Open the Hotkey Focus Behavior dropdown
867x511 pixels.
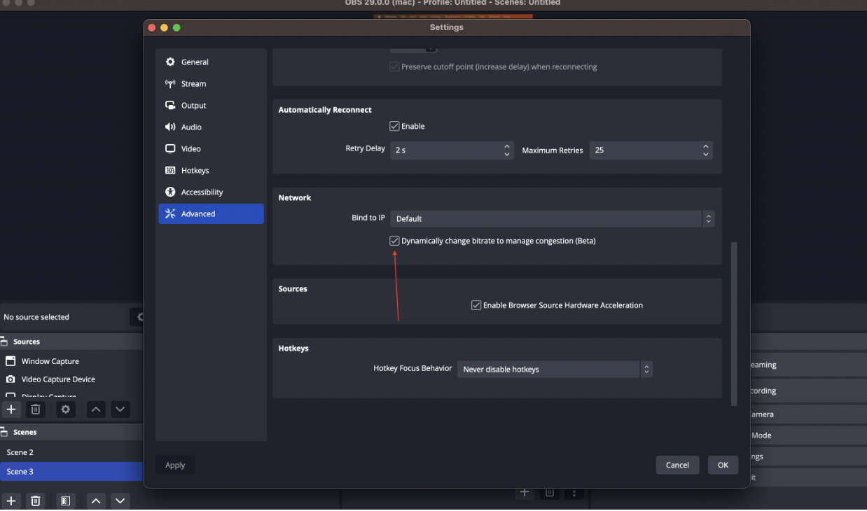[555, 369]
